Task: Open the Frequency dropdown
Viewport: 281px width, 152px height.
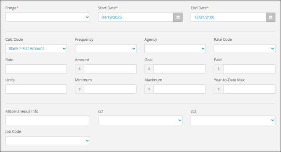Action: pos(106,48)
